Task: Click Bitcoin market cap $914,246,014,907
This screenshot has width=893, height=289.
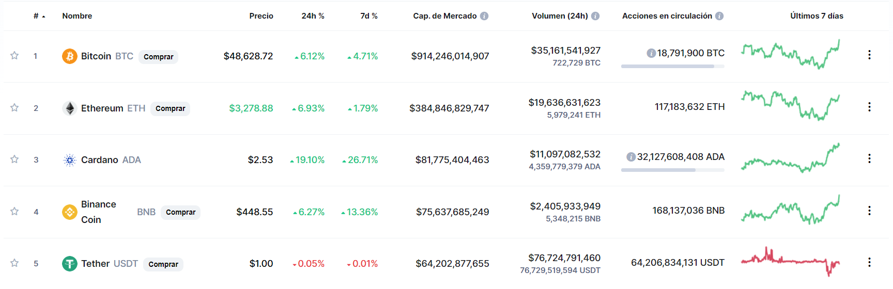Action: pyautogui.click(x=450, y=56)
